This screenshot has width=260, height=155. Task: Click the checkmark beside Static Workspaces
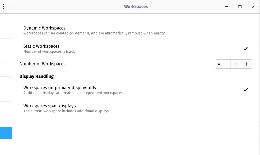tap(246, 48)
